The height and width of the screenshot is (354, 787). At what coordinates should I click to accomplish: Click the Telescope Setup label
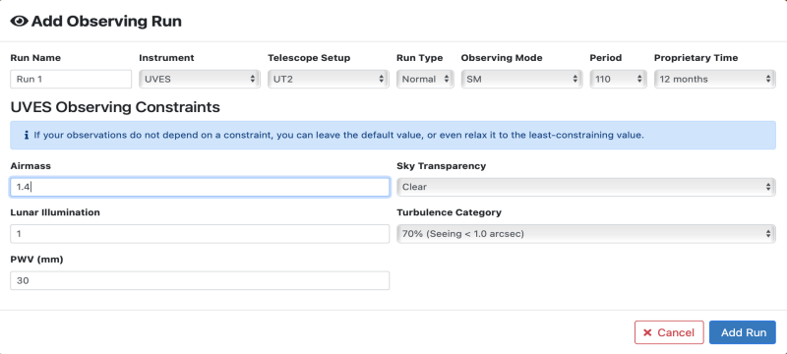pos(309,58)
